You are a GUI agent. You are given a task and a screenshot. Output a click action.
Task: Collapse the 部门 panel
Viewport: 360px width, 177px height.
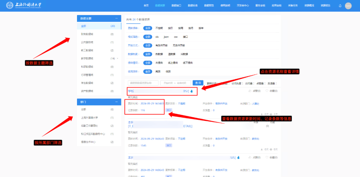coord(116,101)
